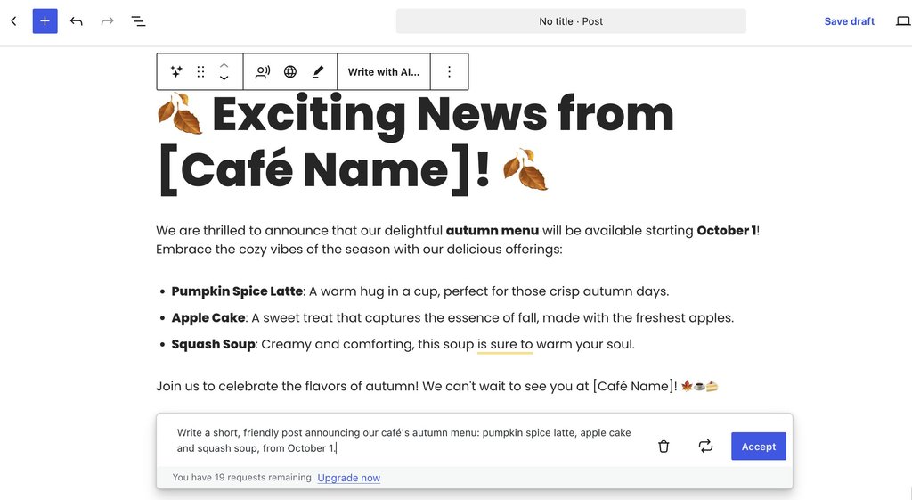Open the document overview list view
Image resolution: width=912 pixels, height=500 pixels.
(138, 21)
